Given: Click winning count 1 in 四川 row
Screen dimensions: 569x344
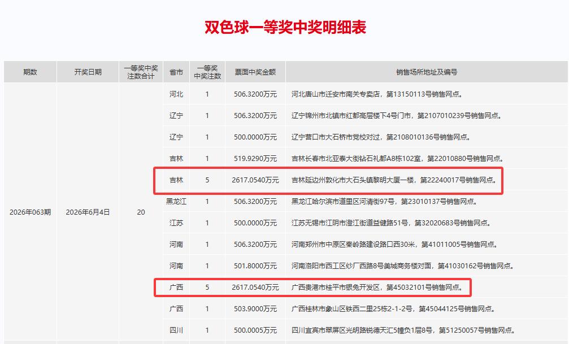Looking at the screenshot, I should [x=207, y=330].
